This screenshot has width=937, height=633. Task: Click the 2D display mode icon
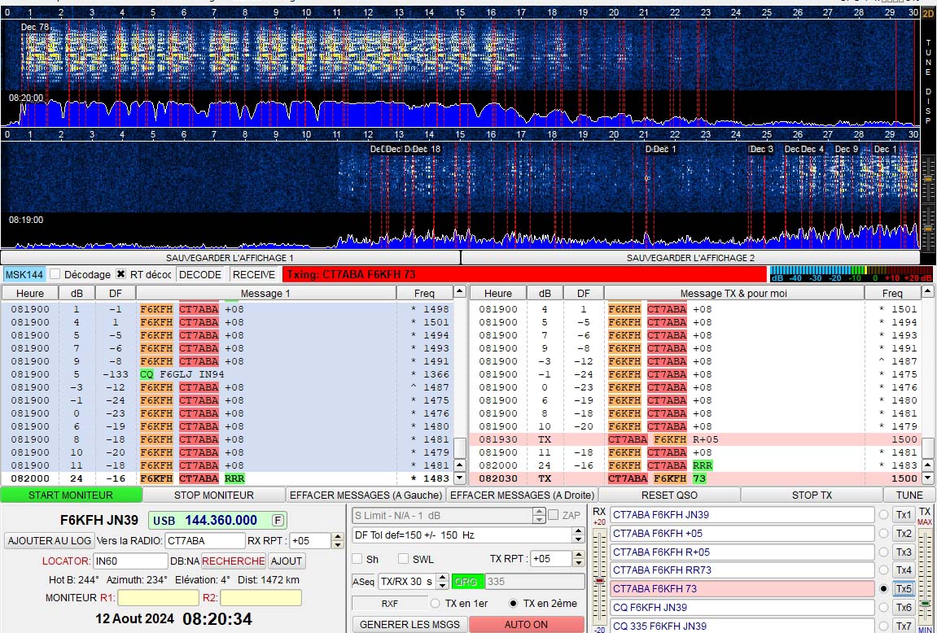[x=928, y=12]
